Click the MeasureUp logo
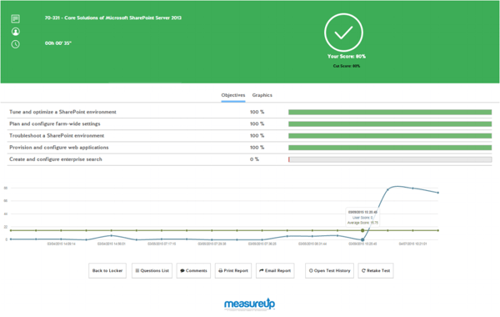 (249, 304)
